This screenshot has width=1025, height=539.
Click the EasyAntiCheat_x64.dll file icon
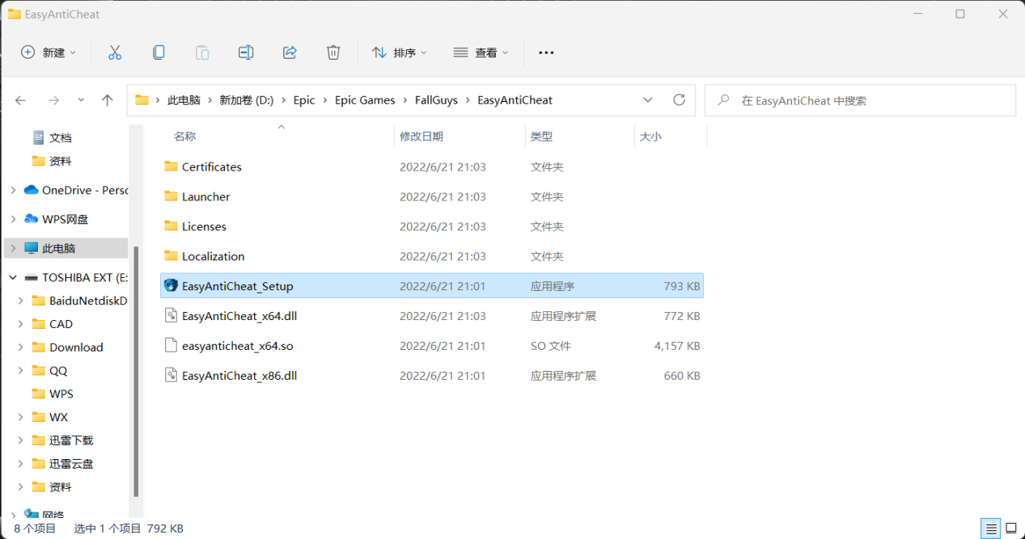[x=171, y=316]
